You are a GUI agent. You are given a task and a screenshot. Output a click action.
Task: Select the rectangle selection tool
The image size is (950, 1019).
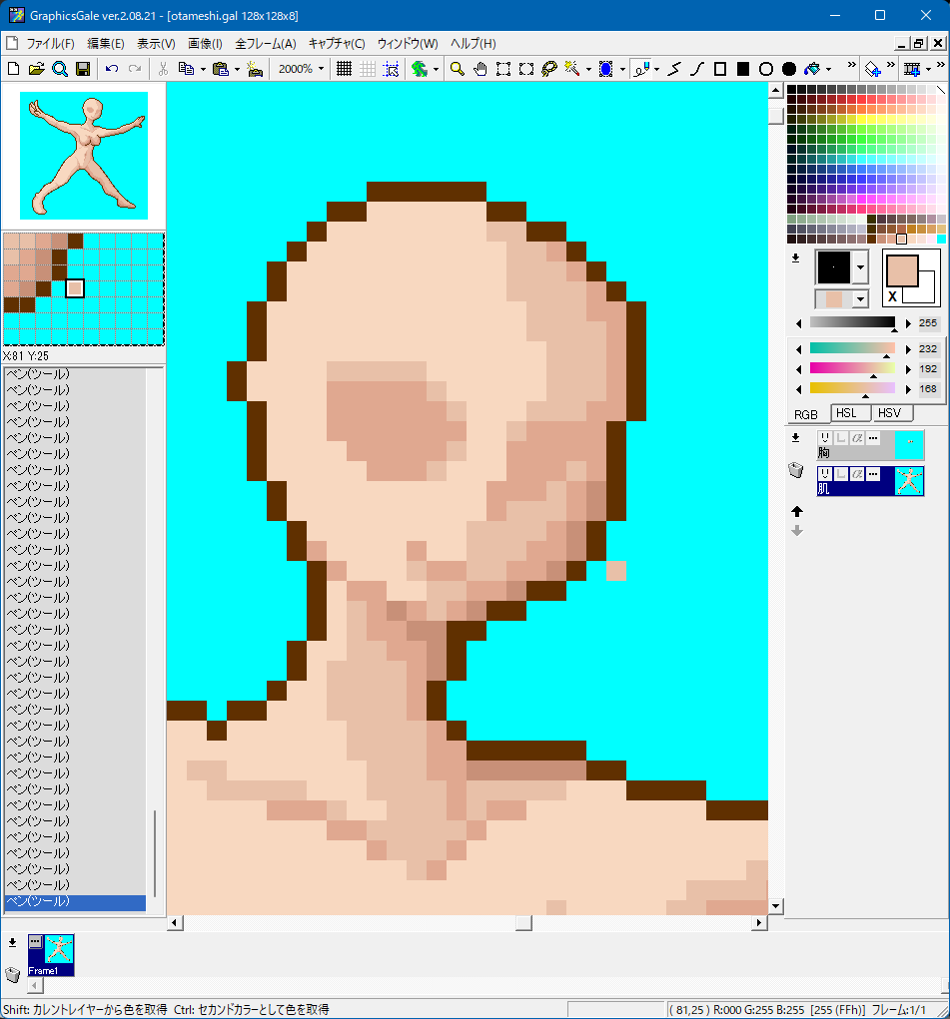click(503, 69)
